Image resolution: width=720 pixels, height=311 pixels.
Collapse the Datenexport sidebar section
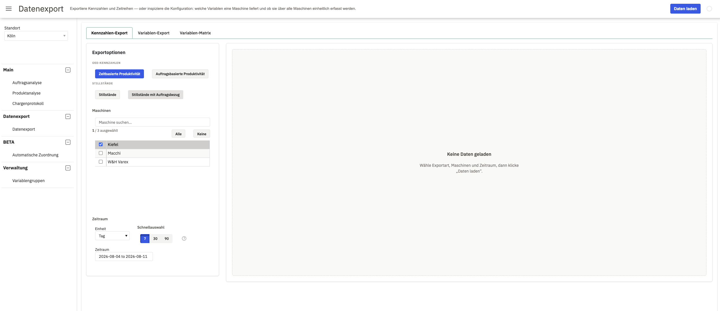(x=68, y=116)
